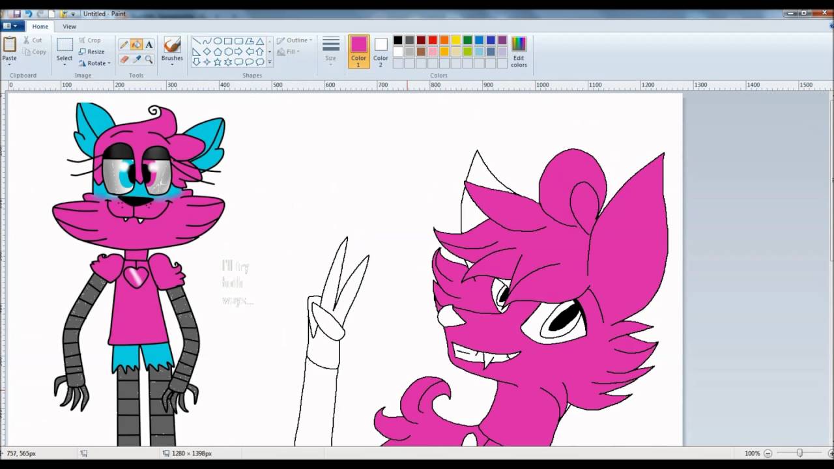Choose the Rectangle shape
Viewport: 834px width, 469px height.
tap(228, 41)
